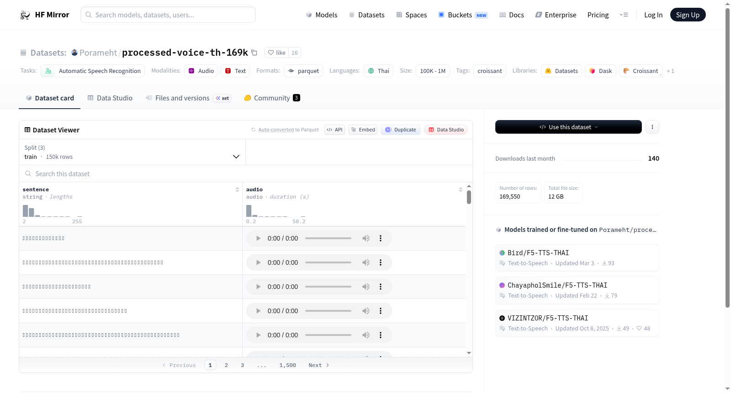Play the audio in the first dataset row
This screenshot has height=393, width=731.
[x=258, y=238]
